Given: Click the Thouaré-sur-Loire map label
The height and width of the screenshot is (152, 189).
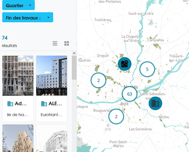Looking at the screenshot, I should (x=176, y=58).
